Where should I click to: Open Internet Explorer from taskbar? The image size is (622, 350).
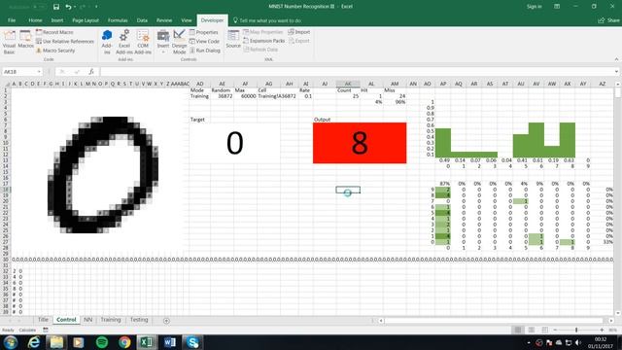pos(34,342)
